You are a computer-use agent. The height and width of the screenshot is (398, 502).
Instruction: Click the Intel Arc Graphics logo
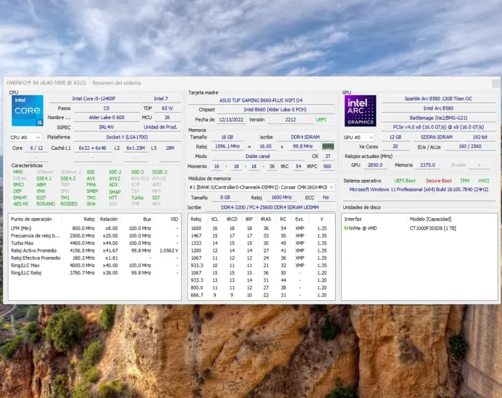[360, 110]
